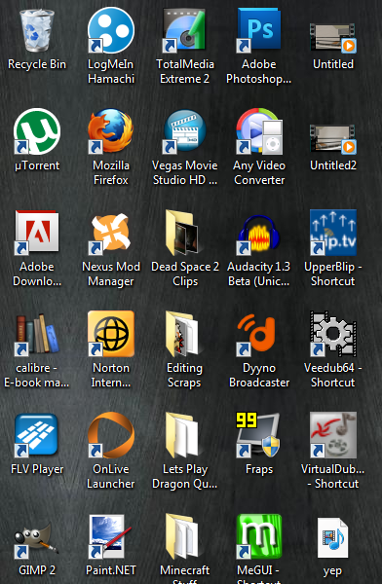Image resolution: width=382 pixels, height=584 pixels.
Task: Click the LogMeIn Hamachi shortcut
Action: click(111, 30)
